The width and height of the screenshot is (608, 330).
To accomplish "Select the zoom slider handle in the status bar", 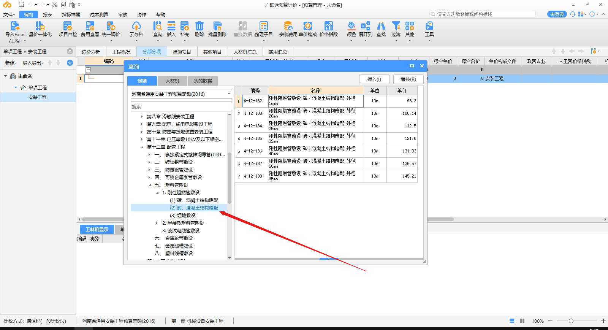I will [x=571, y=321].
